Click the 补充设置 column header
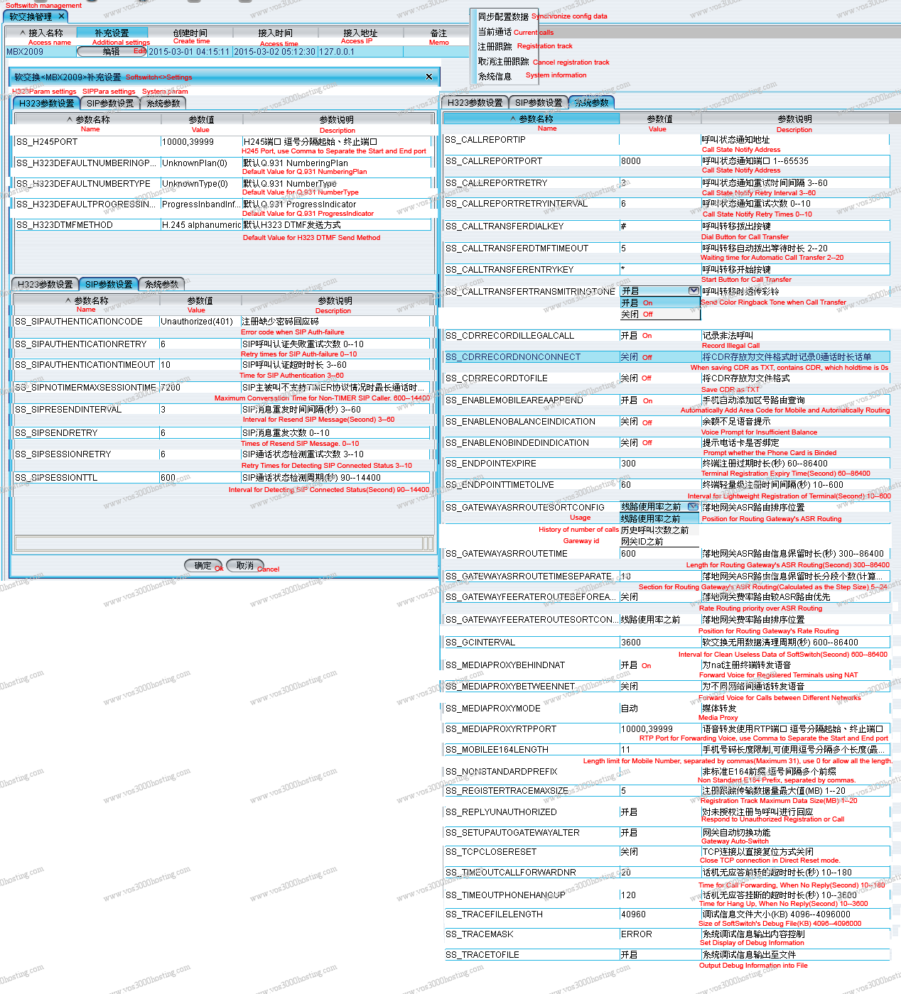901x994 pixels. click(x=112, y=33)
